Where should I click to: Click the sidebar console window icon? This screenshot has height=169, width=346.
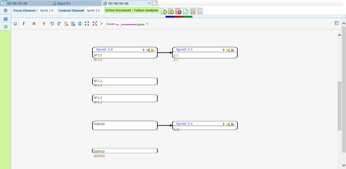click(x=6, y=19)
